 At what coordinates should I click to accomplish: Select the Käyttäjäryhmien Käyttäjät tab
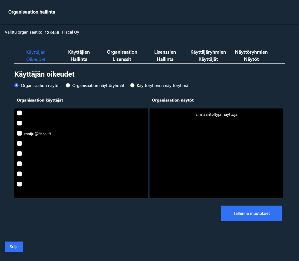pos(208,56)
